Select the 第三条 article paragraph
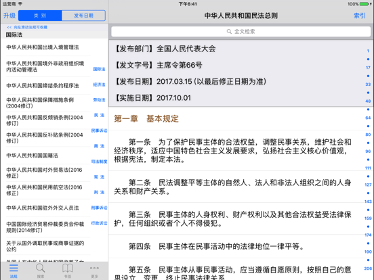The height and width of the screenshot is (280, 374). coord(232,219)
